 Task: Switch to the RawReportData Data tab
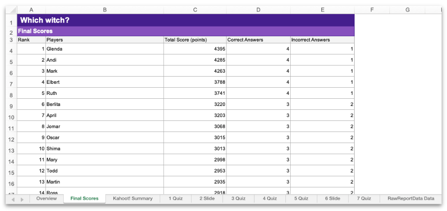tap(411, 198)
